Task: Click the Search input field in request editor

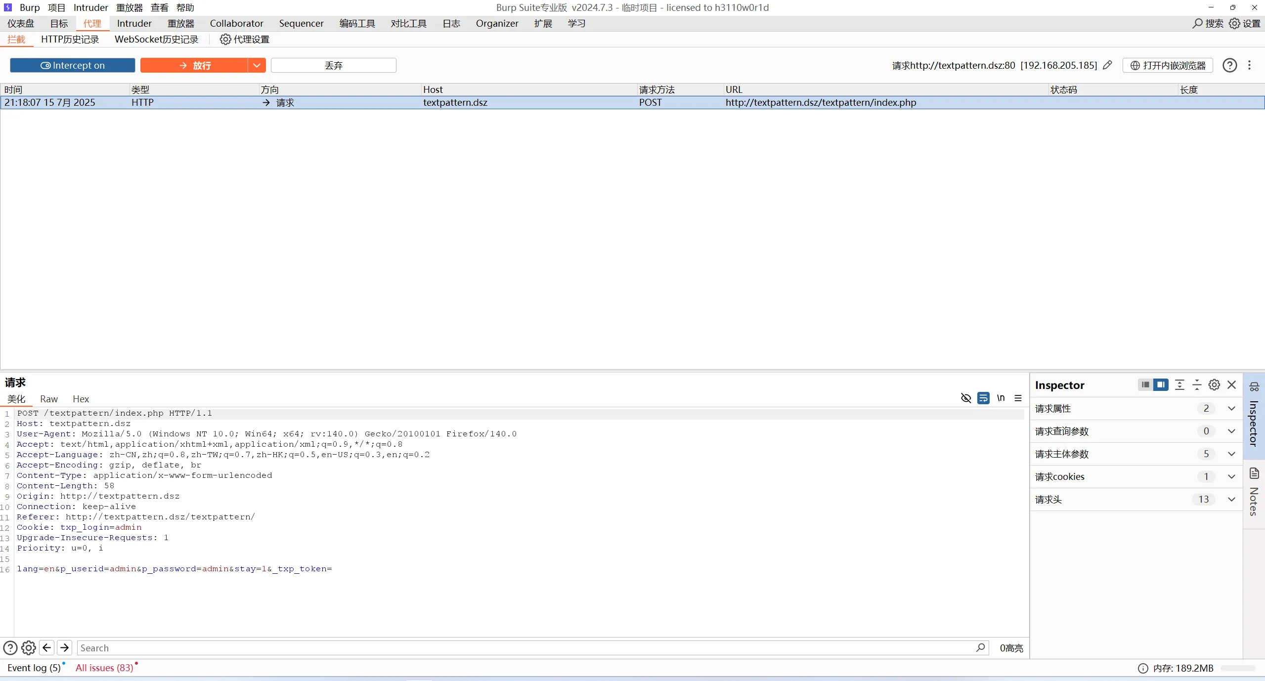Action: (x=524, y=647)
